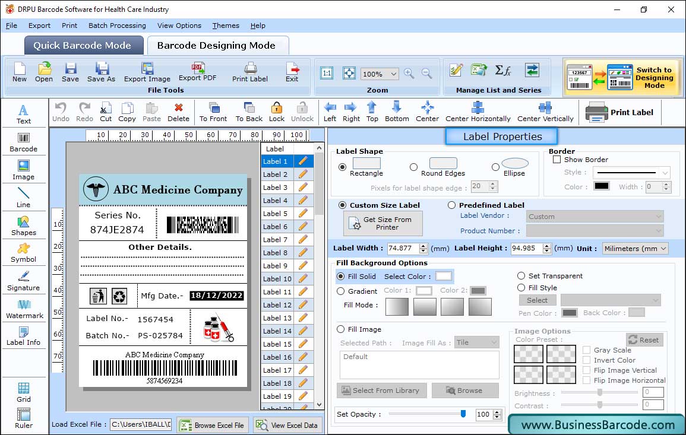Click the Open file icon

(x=44, y=72)
